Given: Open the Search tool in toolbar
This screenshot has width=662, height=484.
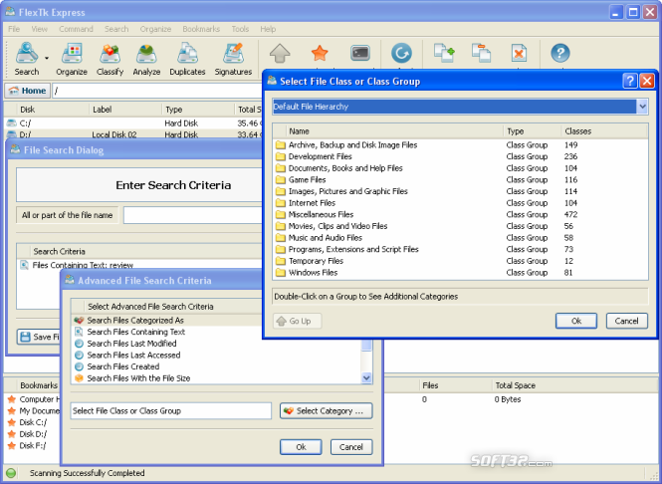Looking at the screenshot, I should point(27,59).
